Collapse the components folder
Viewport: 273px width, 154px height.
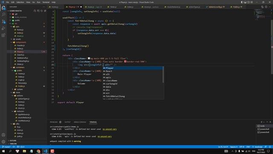21,42
